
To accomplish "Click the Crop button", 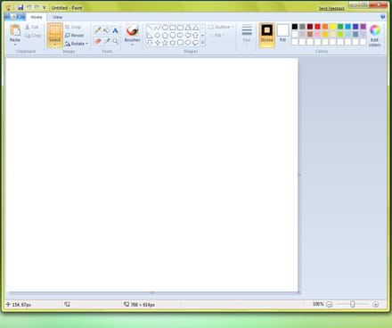I will pos(73,27).
